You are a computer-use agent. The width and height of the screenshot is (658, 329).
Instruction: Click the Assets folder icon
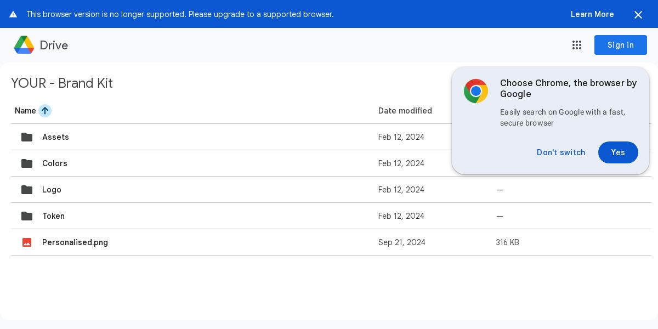coord(27,137)
